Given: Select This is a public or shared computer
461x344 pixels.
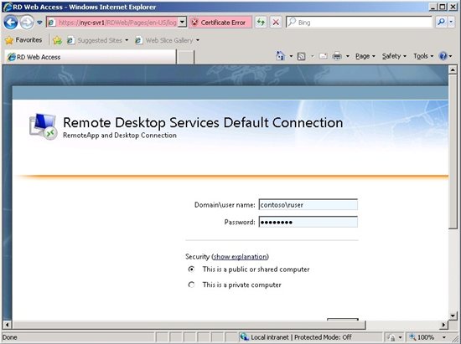Looking at the screenshot, I should (x=191, y=269).
